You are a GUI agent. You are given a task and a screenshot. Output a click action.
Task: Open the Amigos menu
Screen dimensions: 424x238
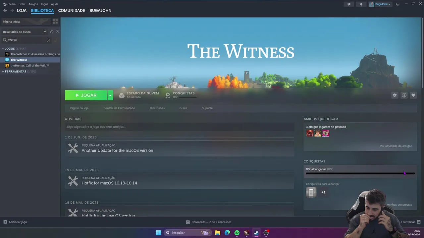[33, 4]
